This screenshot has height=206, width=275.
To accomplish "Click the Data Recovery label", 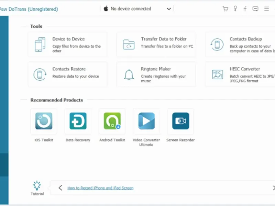I will (x=78, y=140).
